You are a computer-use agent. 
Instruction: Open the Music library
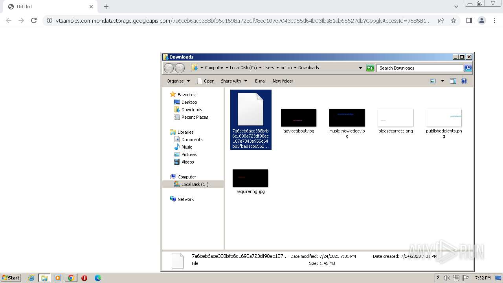pos(187,147)
